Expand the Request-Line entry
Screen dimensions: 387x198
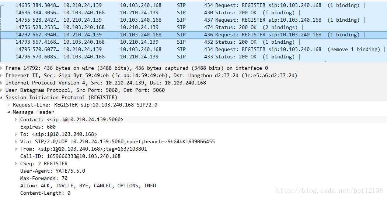pyautogui.click(x=9, y=105)
